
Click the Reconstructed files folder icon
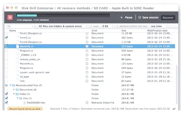(14, 85)
